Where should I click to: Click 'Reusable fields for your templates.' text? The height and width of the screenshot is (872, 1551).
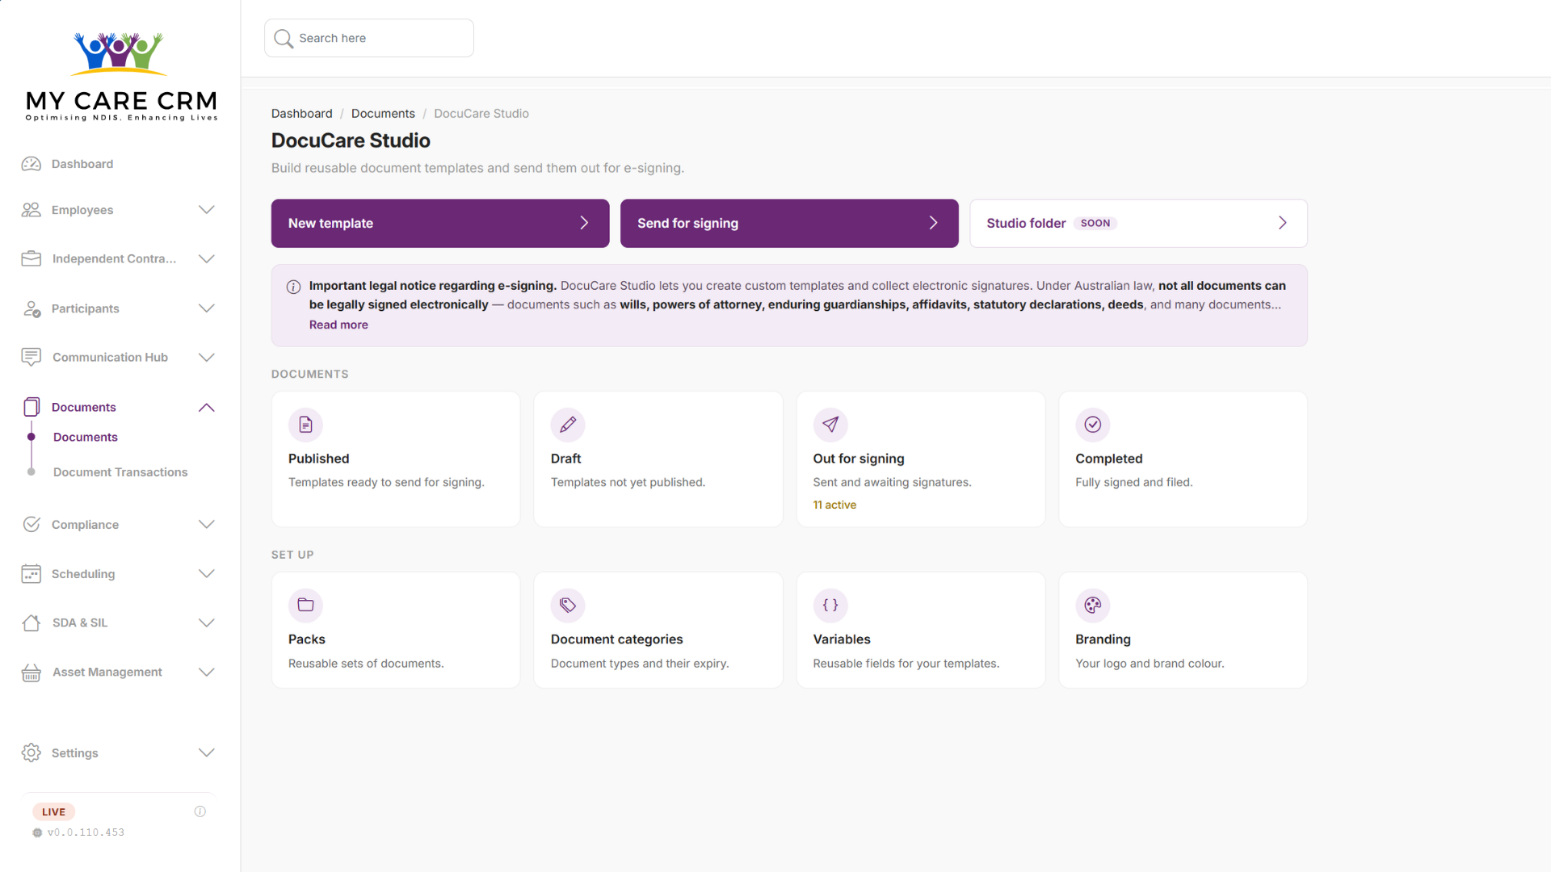906,664
